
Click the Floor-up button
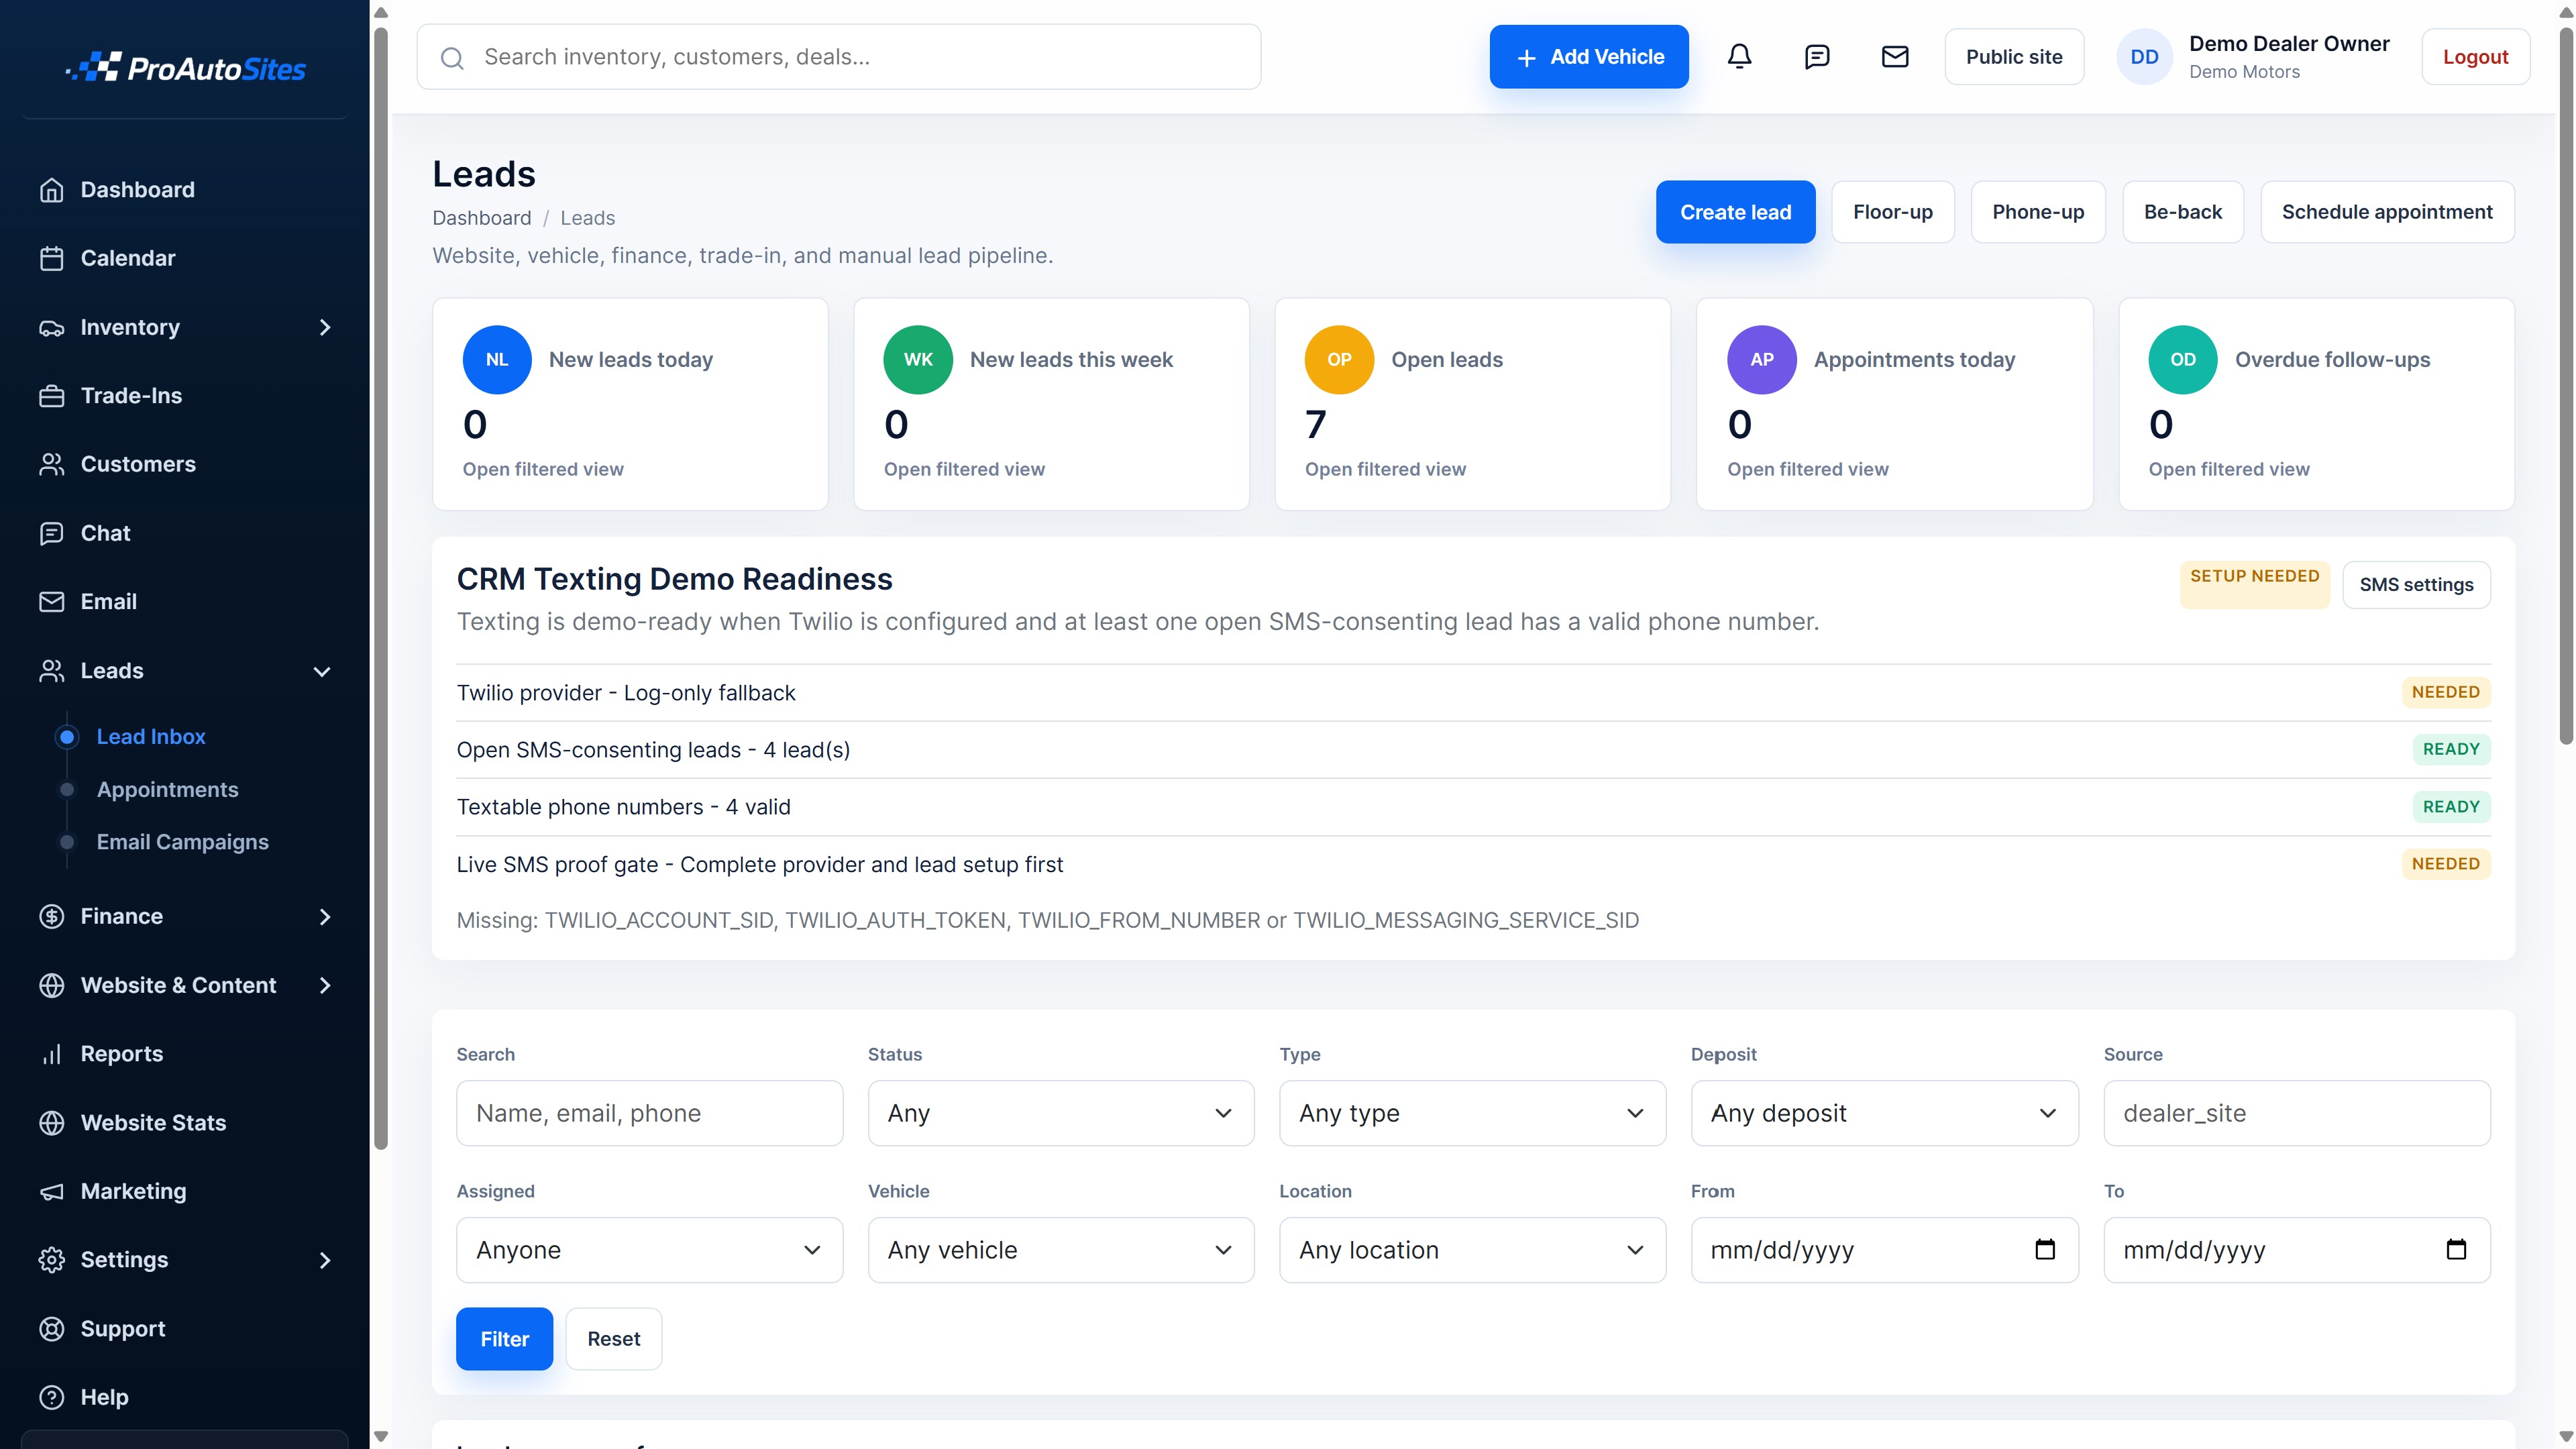click(x=1892, y=212)
